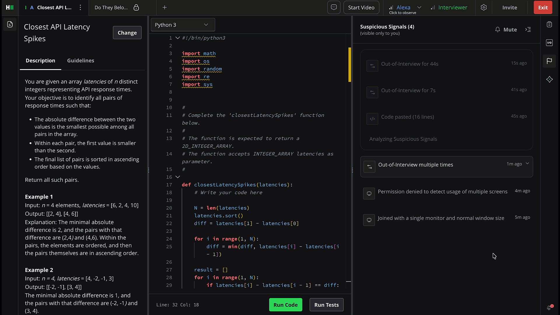Viewport: 560px width, 315px height.
Task: Click Change next to the question title
Action: click(127, 32)
